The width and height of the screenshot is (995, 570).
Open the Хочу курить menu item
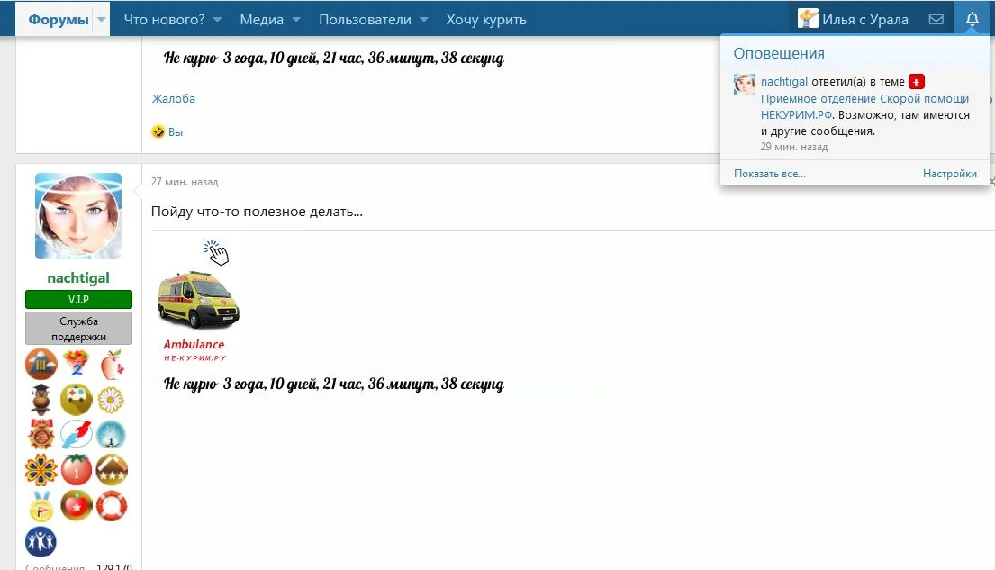(484, 18)
